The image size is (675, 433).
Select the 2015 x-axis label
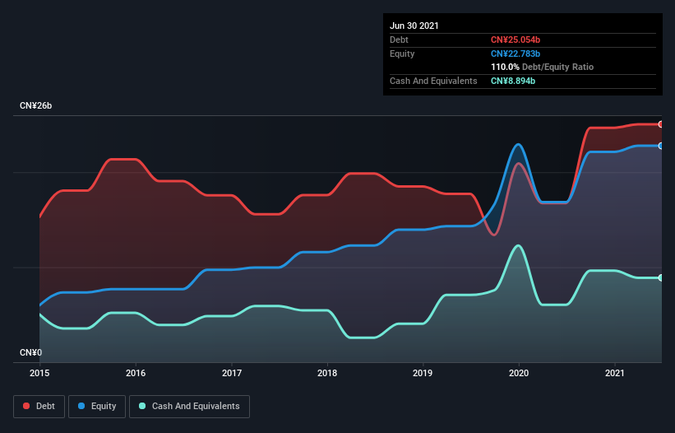coord(39,373)
